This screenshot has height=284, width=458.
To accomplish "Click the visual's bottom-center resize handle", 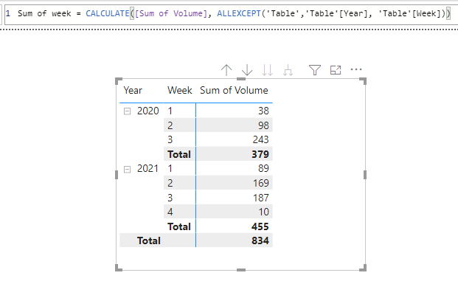I will (241, 270).
